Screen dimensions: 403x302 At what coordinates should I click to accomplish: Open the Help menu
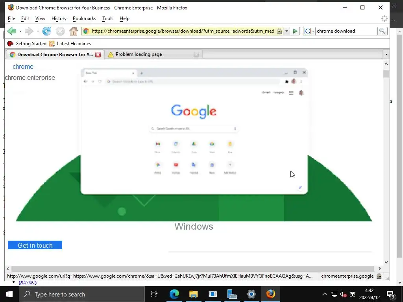[x=124, y=18]
